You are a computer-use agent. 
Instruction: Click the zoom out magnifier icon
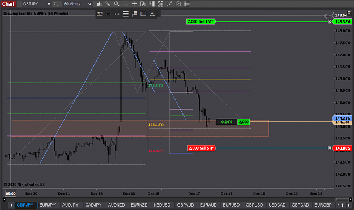tap(125, 4)
